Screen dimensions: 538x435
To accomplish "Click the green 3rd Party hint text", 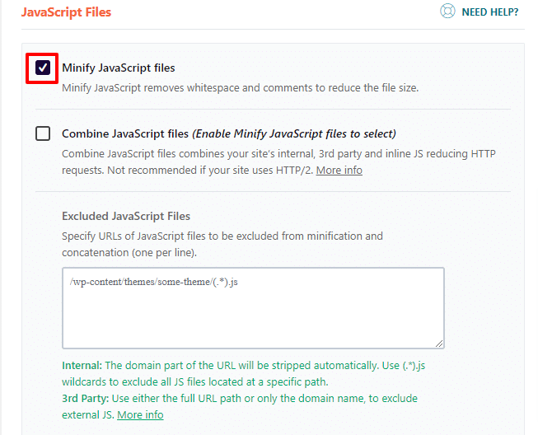I will [x=240, y=406].
